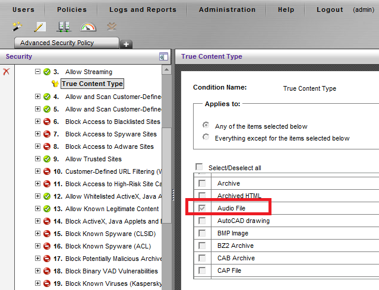Expand rule 6 Block Access to Blacklisted Sites
This screenshot has height=290, width=379.
[x=38, y=122]
